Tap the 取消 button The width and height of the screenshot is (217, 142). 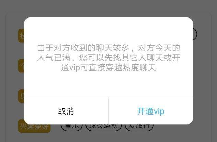click(x=66, y=111)
